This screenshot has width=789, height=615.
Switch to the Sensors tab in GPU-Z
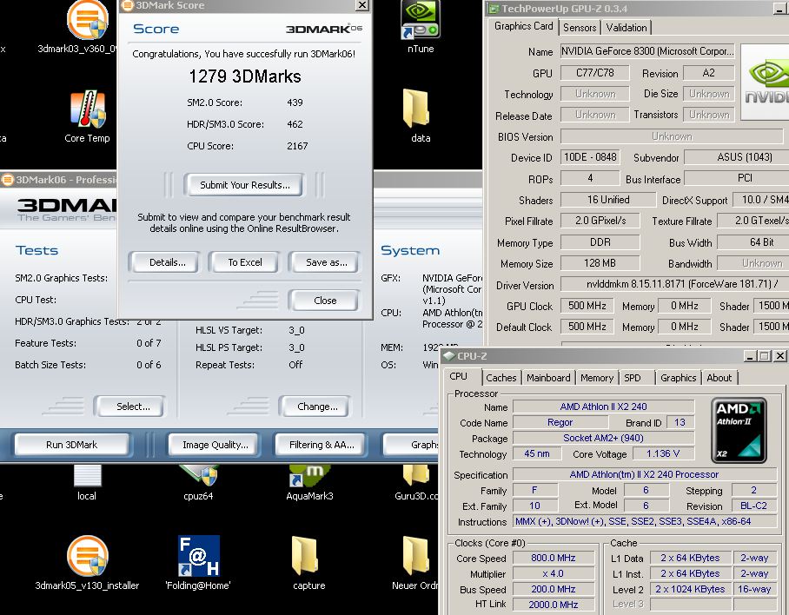click(x=580, y=28)
